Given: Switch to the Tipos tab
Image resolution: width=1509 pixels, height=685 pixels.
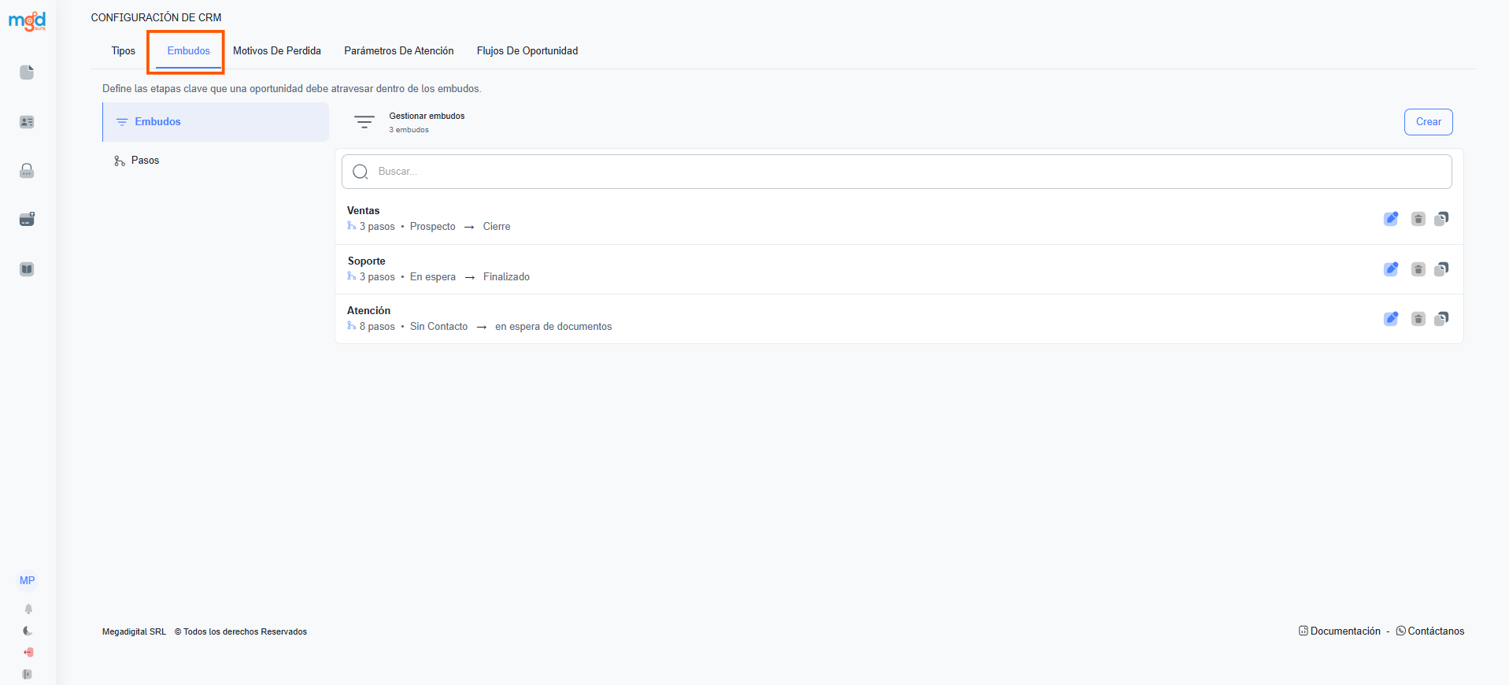Looking at the screenshot, I should (123, 51).
